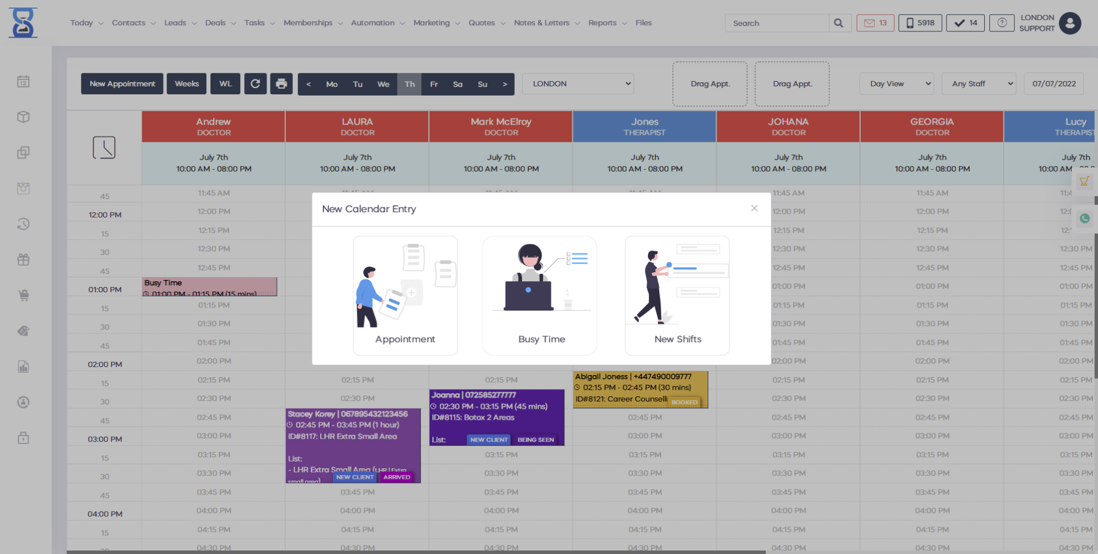The height and width of the screenshot is (554, 1098).
Task: Select Friday in the day selector
Action: pos(434,84)
